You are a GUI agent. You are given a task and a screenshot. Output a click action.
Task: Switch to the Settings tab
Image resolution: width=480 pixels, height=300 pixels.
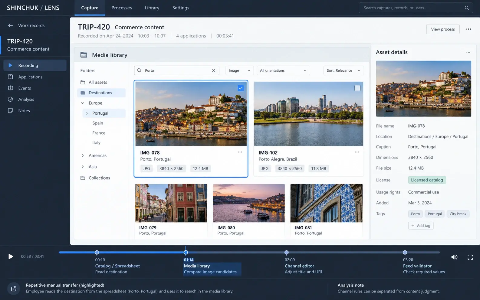tap(181, 8)
